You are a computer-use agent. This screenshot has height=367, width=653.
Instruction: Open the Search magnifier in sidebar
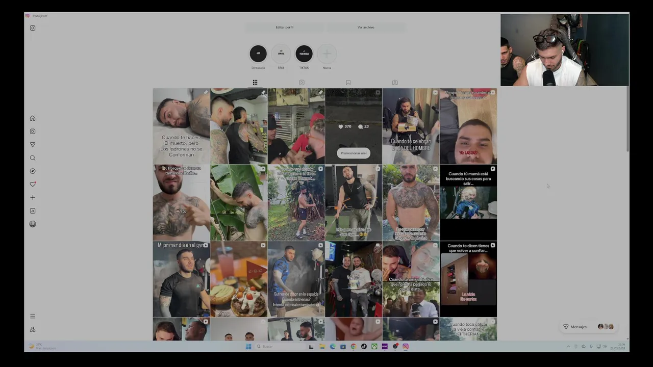click(x=33, y=158)
